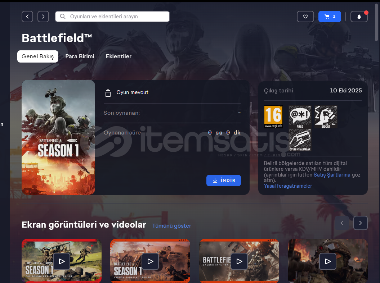The height and width of the screenshot is (283, 380).
Task: Go forward with the right arrow button
Action: click(43, 17)
